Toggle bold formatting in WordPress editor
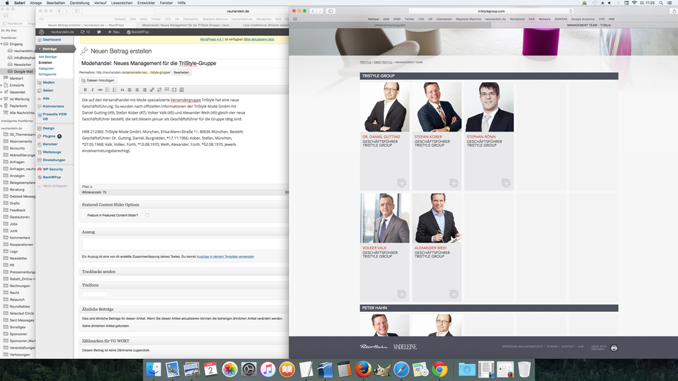Image resolution: width=678 pixels, height=381 pixels. point(85,90)
